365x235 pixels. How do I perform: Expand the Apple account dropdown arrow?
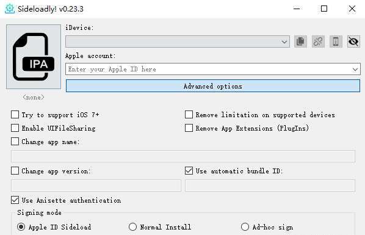[x=355, y=69]
